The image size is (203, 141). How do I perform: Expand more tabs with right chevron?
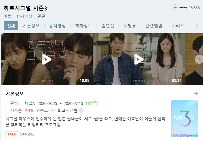click(x=197, y=26)
